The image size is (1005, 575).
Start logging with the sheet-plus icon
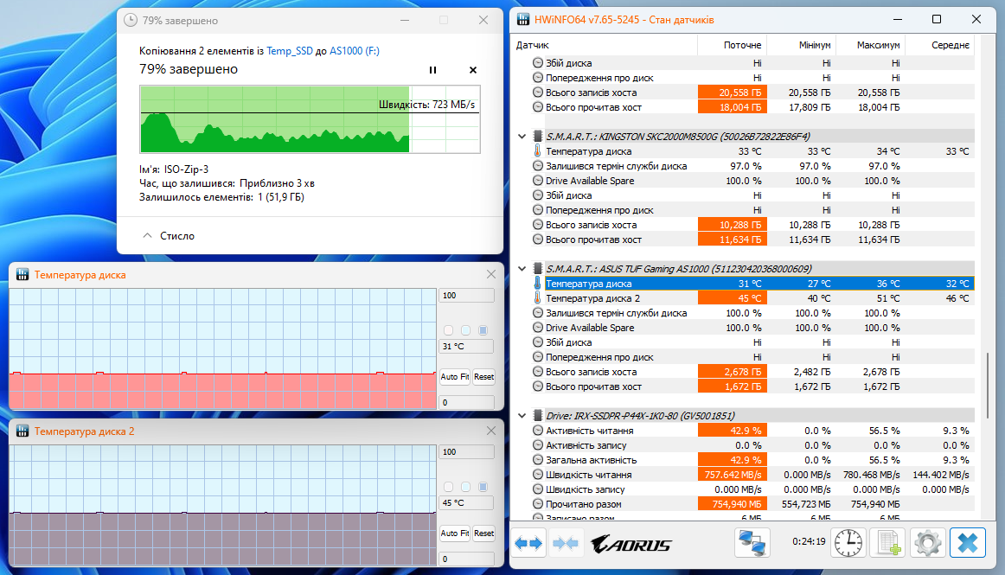click(x=888, y=543)
